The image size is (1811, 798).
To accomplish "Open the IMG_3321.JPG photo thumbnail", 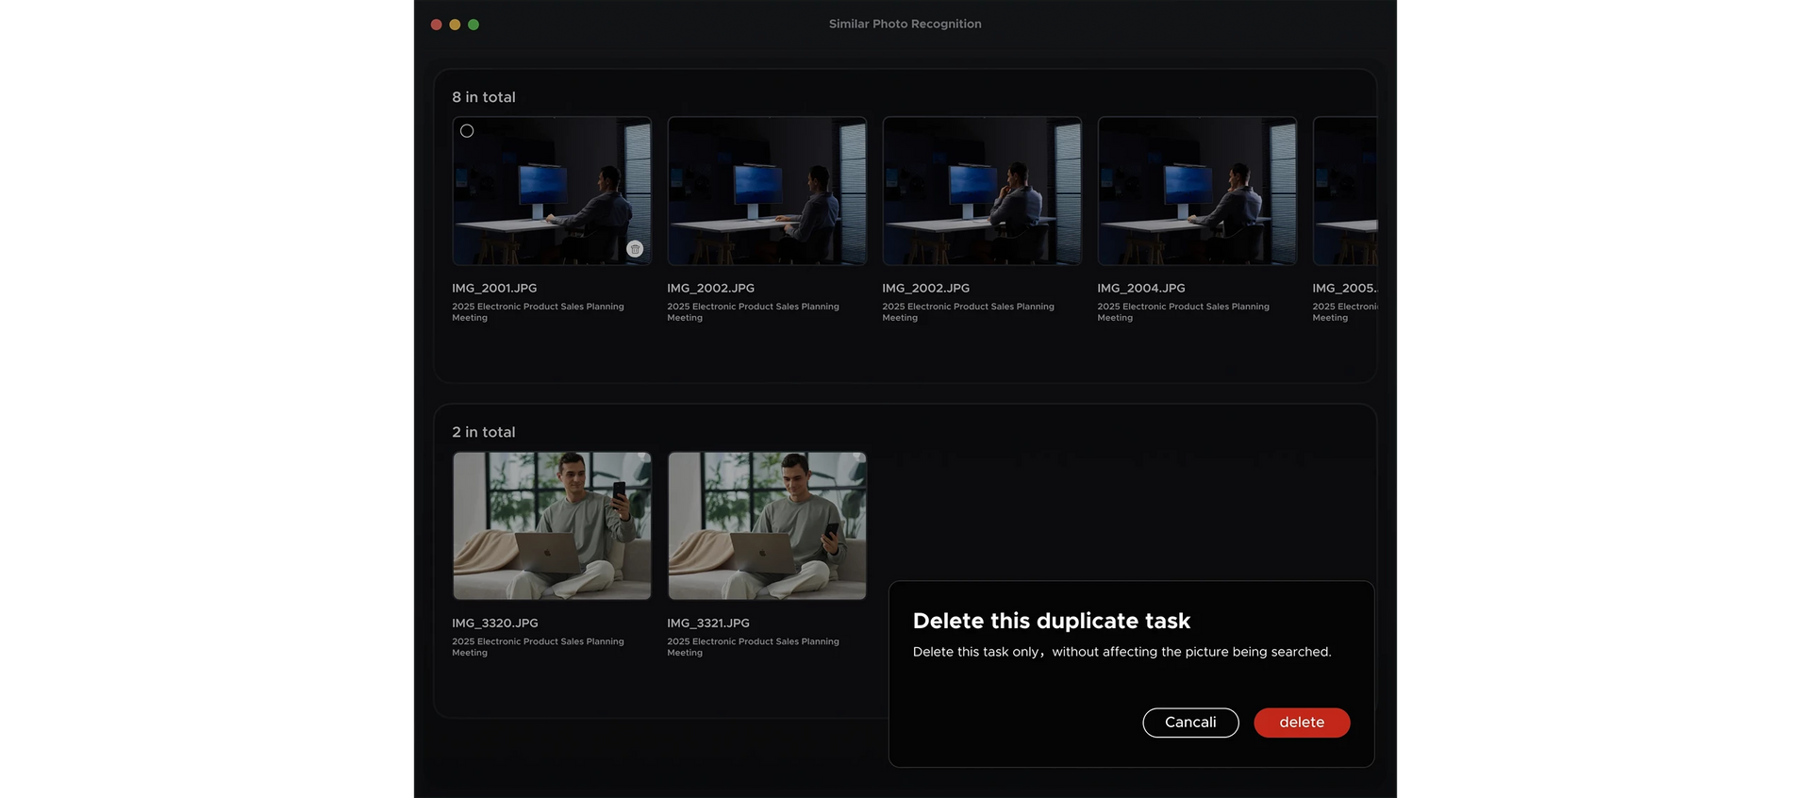I will pos(767,525).
